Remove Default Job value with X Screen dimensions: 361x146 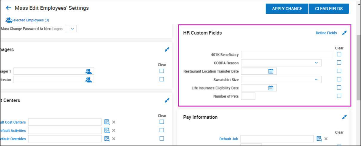coord(326,139)
